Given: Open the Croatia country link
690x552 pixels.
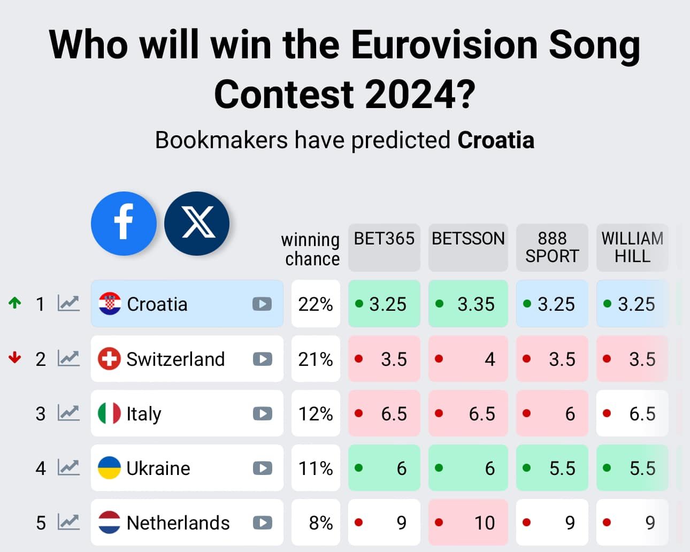Looking at the screenshot, I should point(157,304).
